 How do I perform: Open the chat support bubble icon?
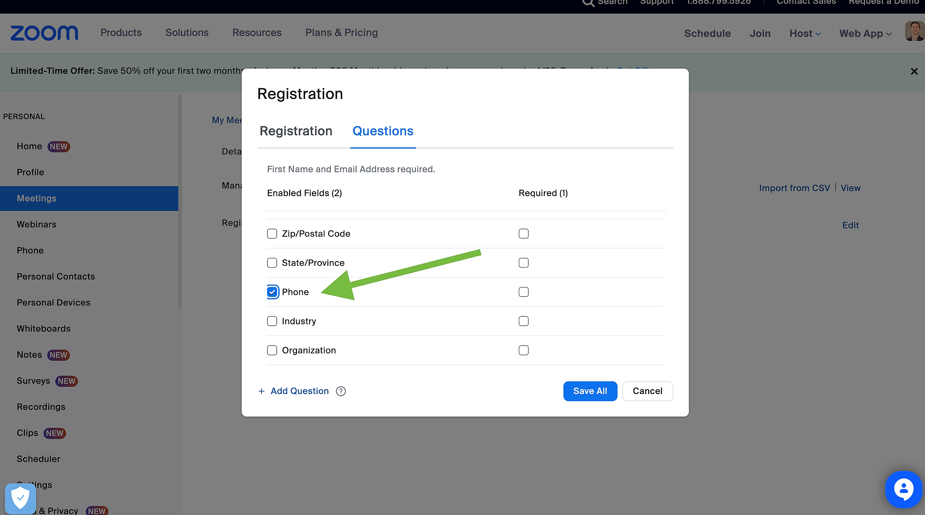coord(903,490)
